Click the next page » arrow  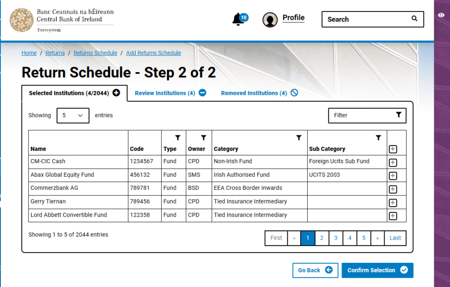coord(377,238)
